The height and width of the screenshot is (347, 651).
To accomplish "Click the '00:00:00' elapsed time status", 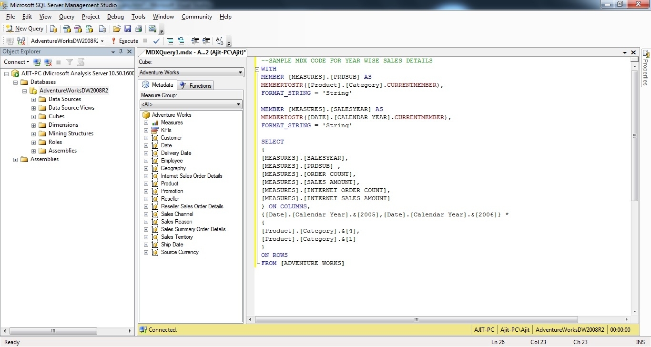I will pos(620,330).
